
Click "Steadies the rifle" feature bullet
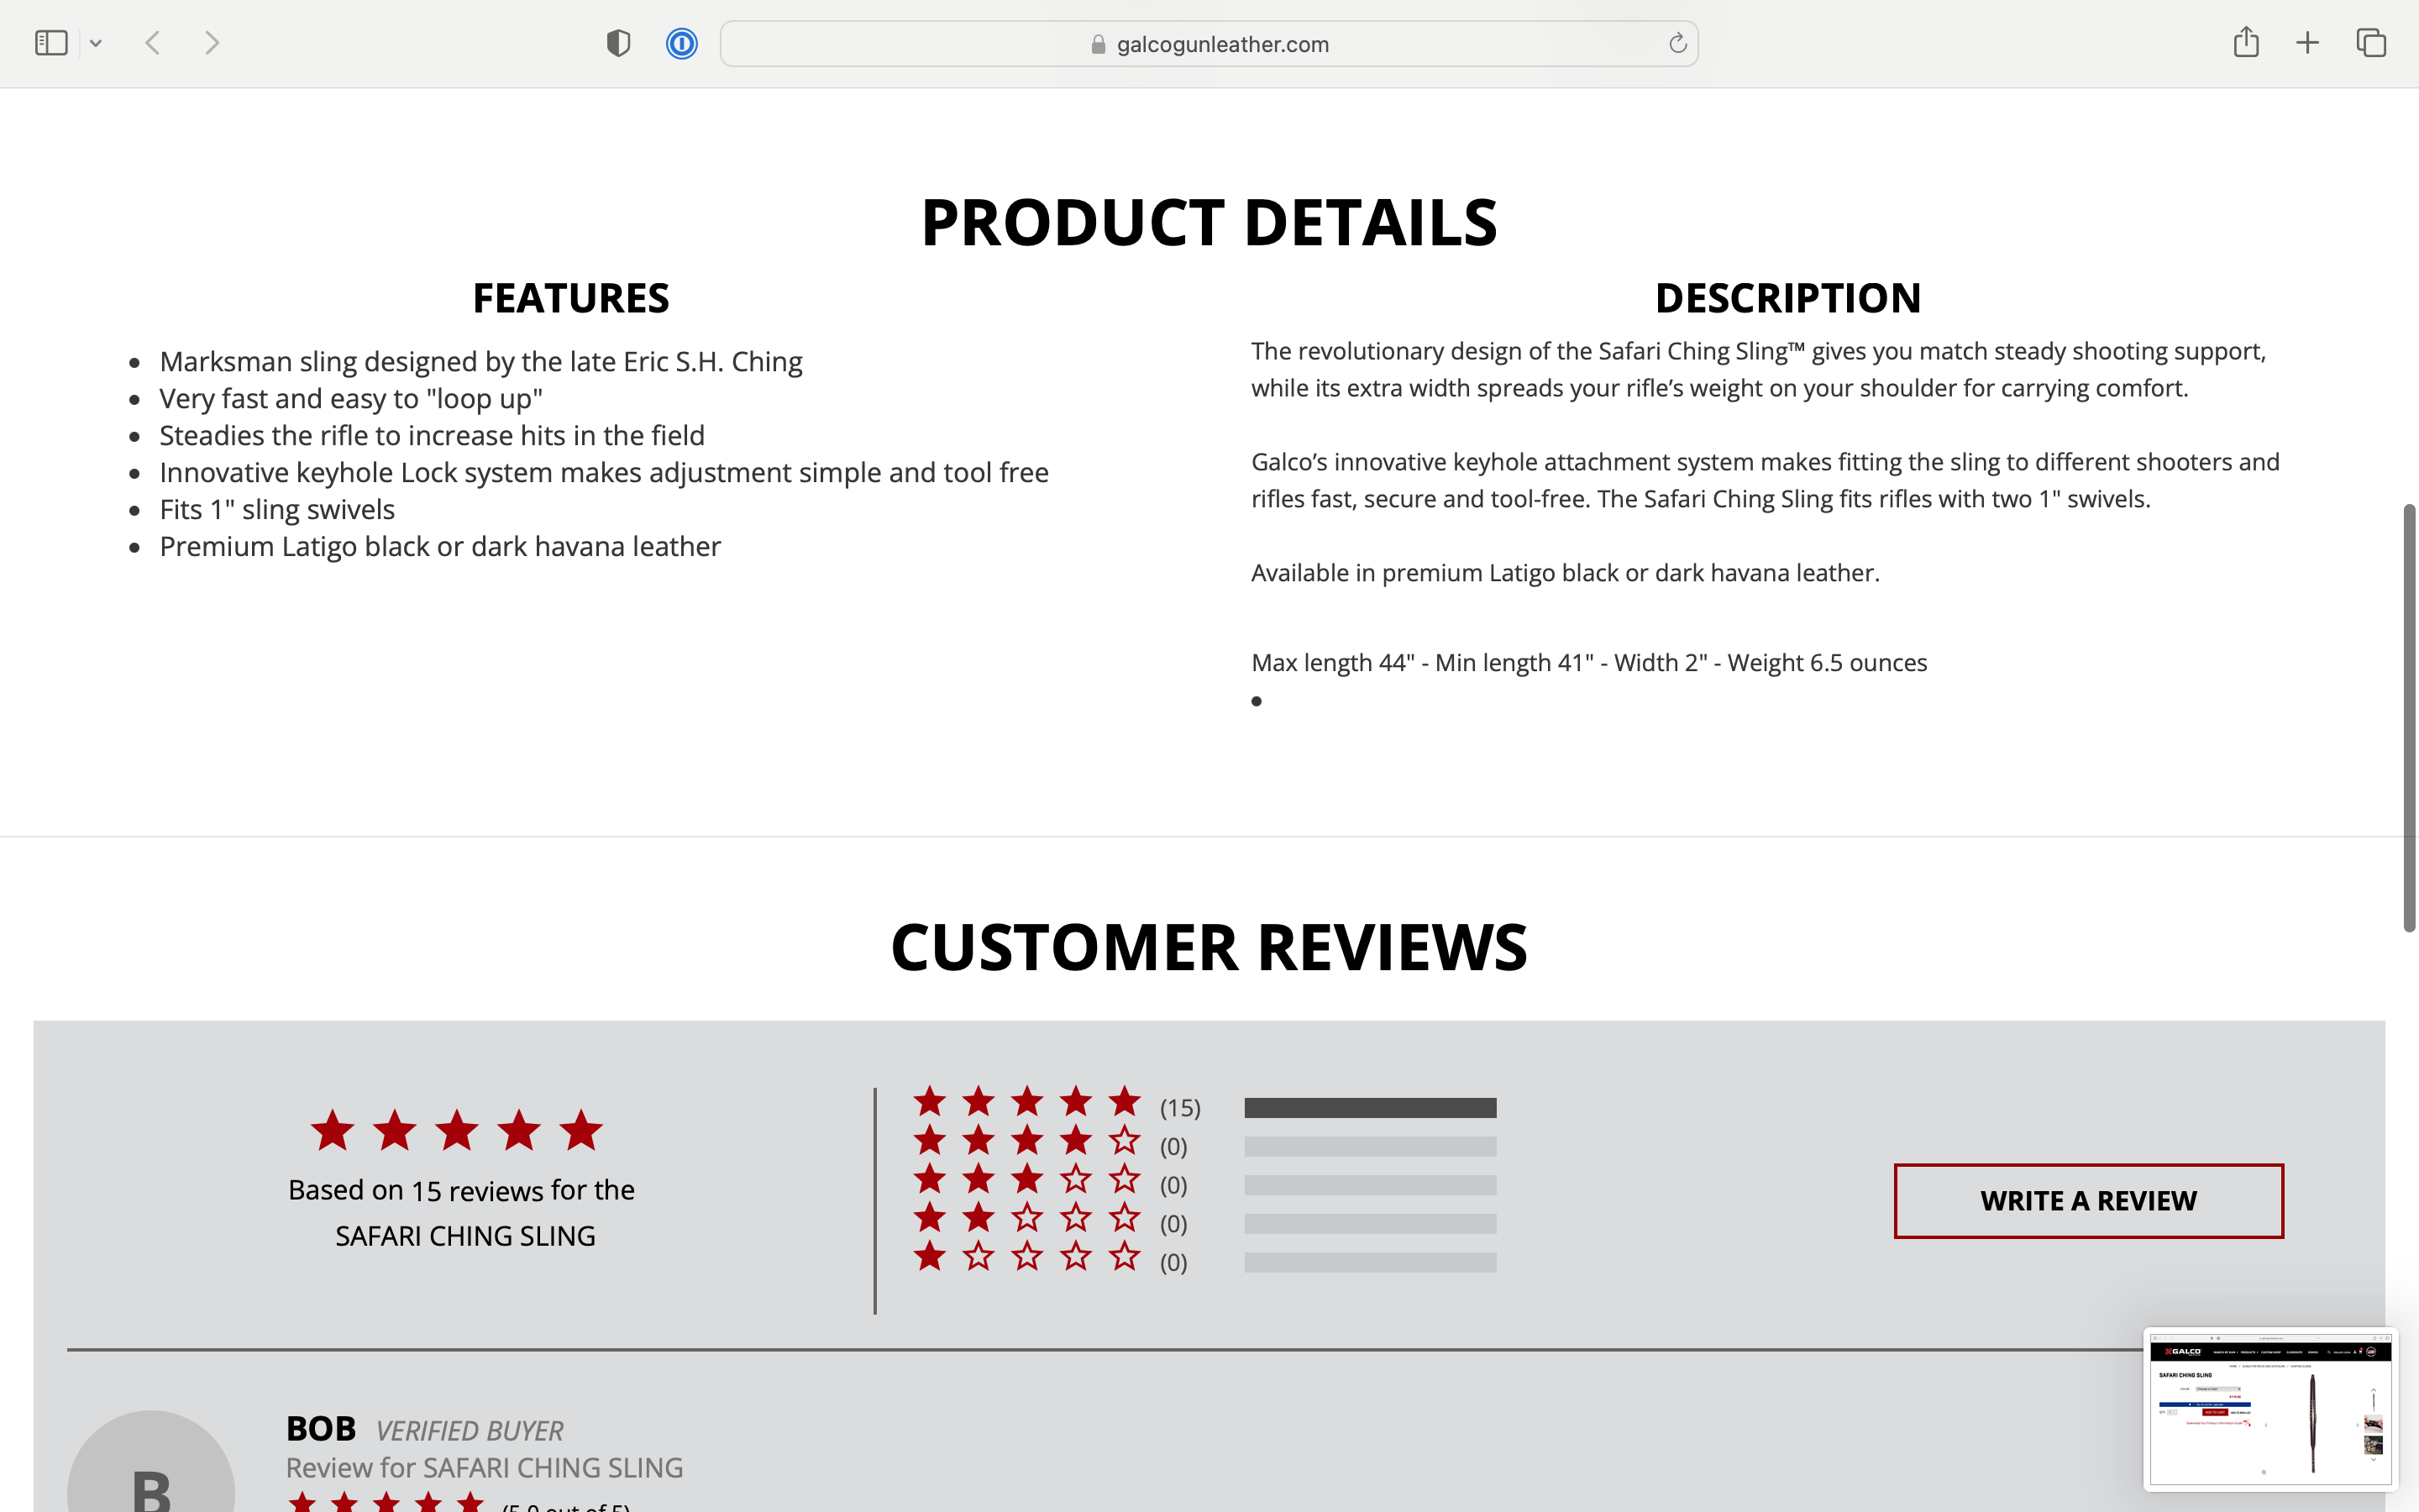[432, 436]
